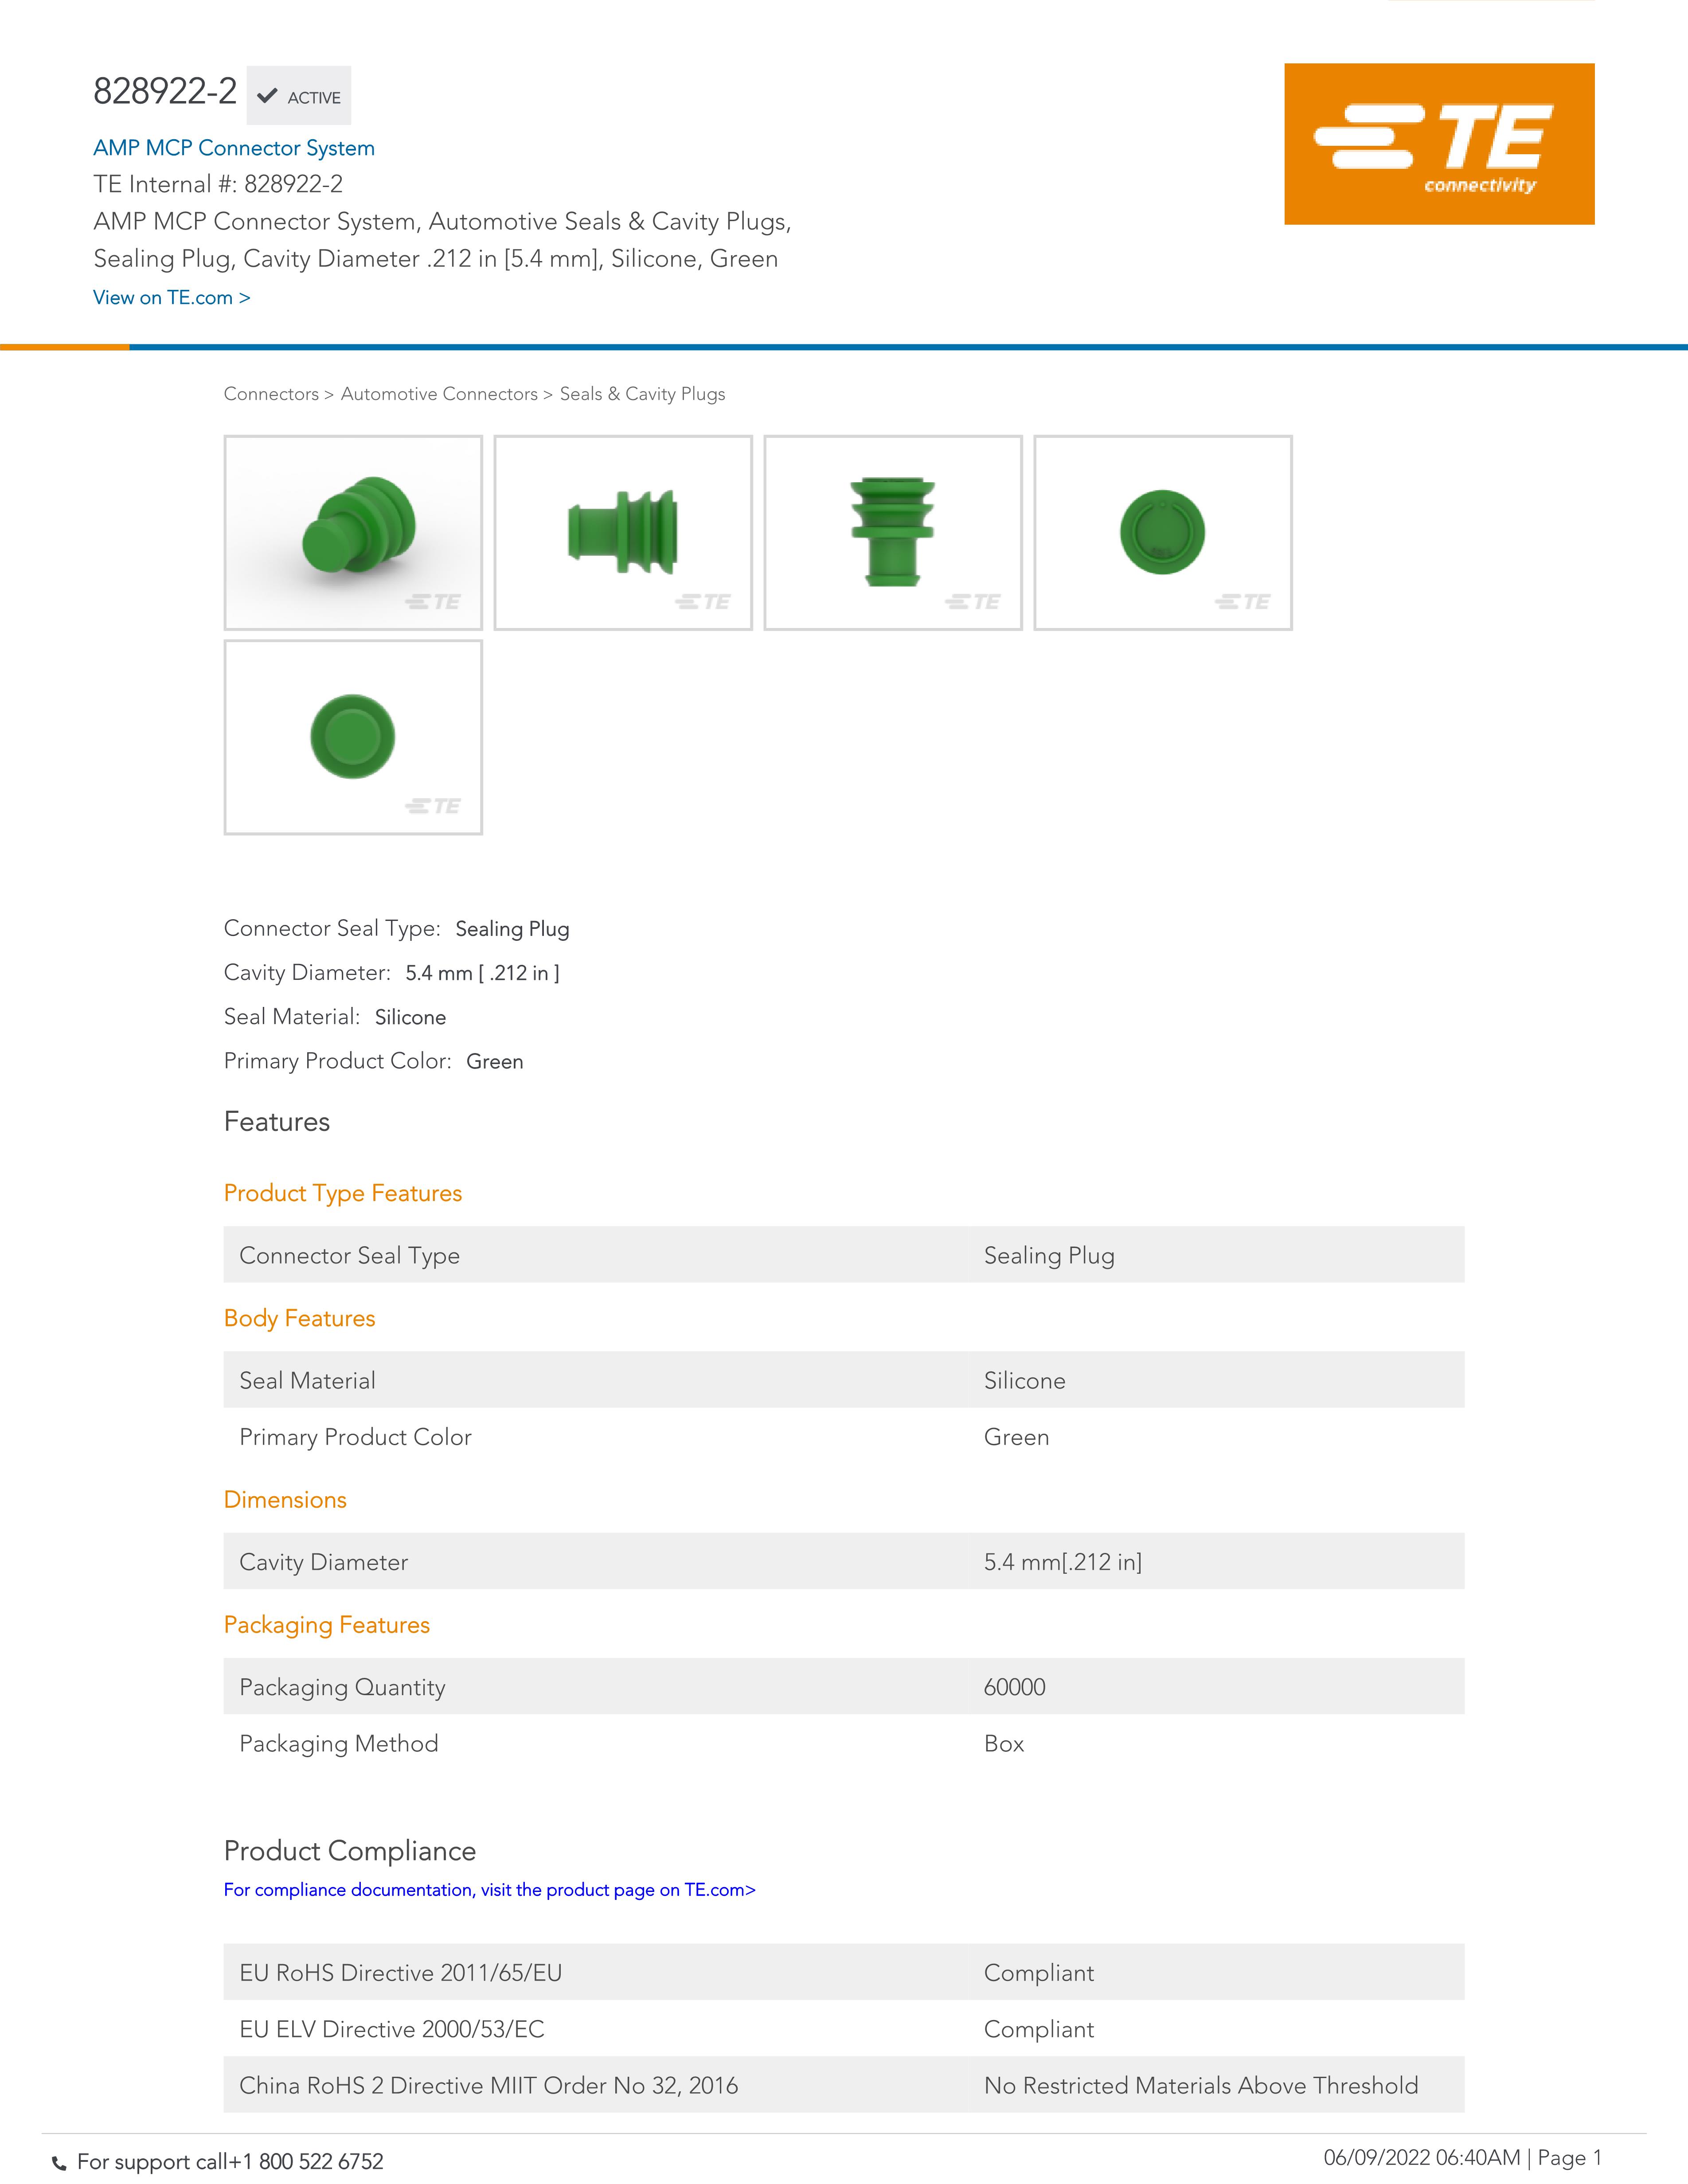This screenshot has width=1688, height=2184.
Task: Open the AMP MCP Connector System link
Action: coord(234,148)
